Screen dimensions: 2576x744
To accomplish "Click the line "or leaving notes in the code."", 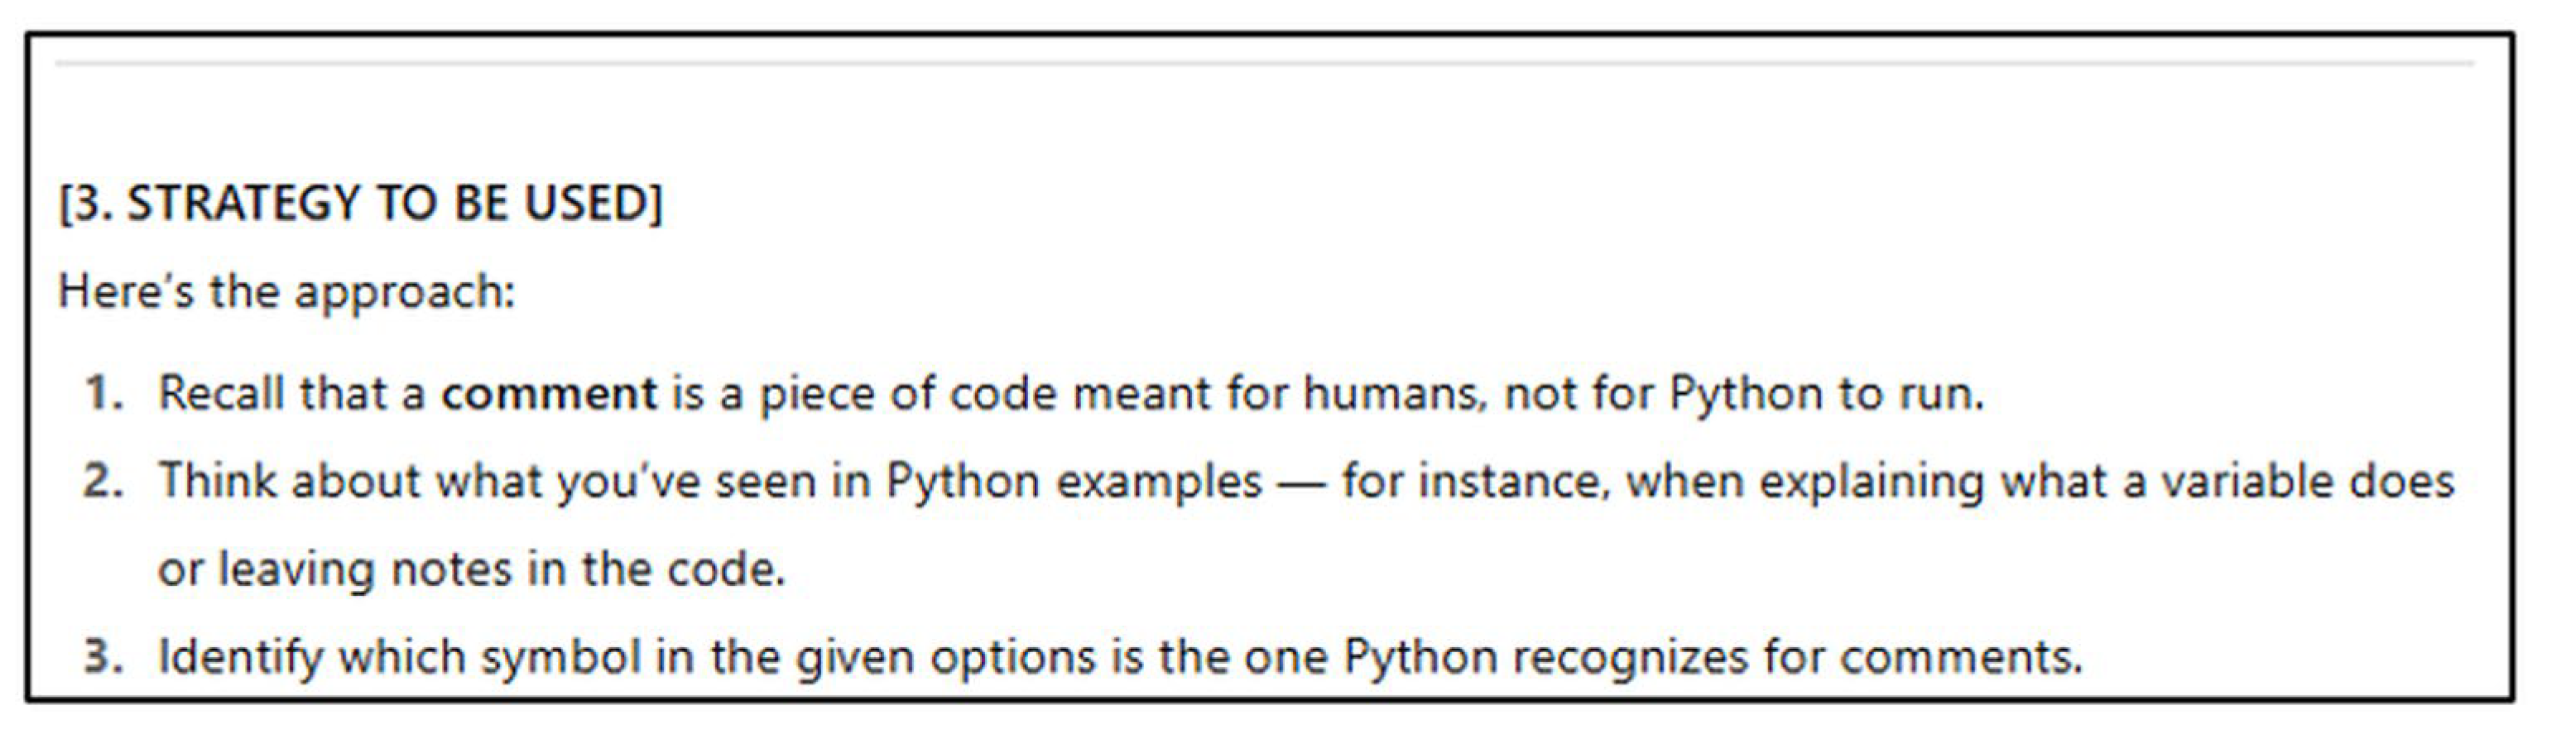I will tap(471, 570).
